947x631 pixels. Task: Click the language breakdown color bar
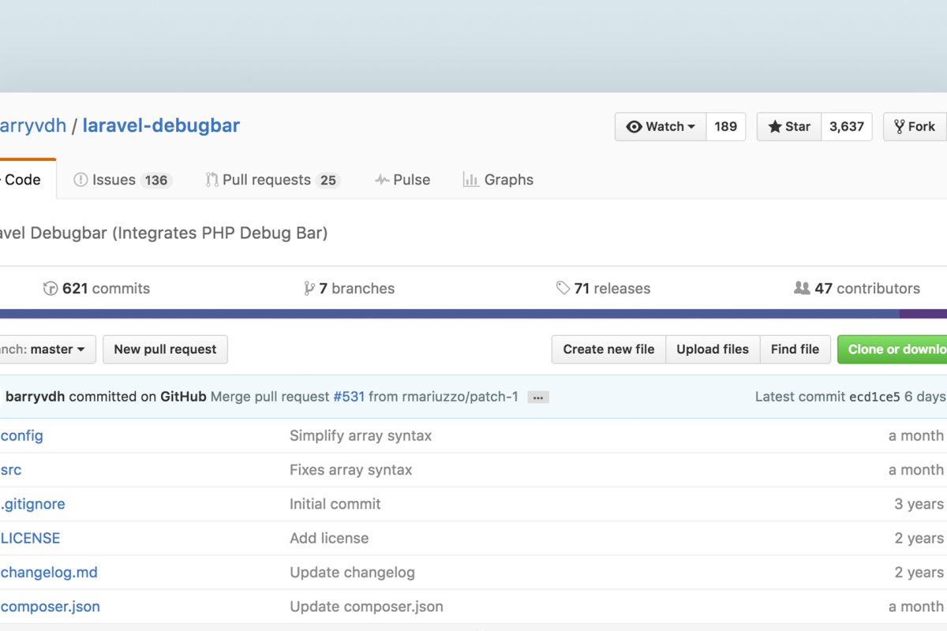473,314
